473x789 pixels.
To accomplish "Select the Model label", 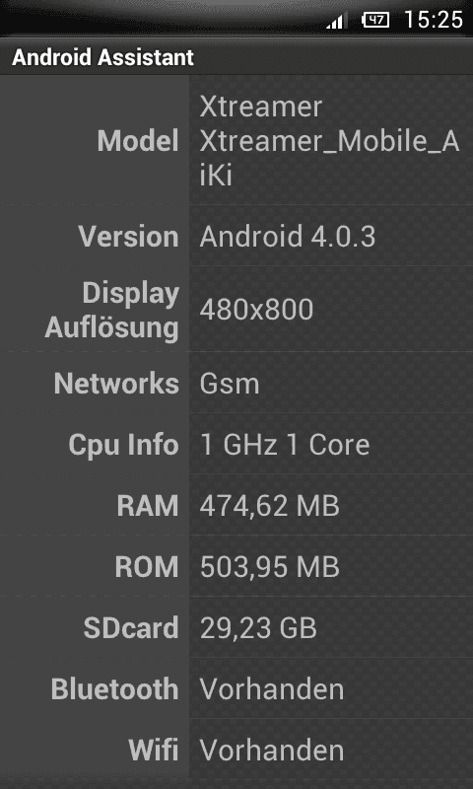I will [138, 141].
